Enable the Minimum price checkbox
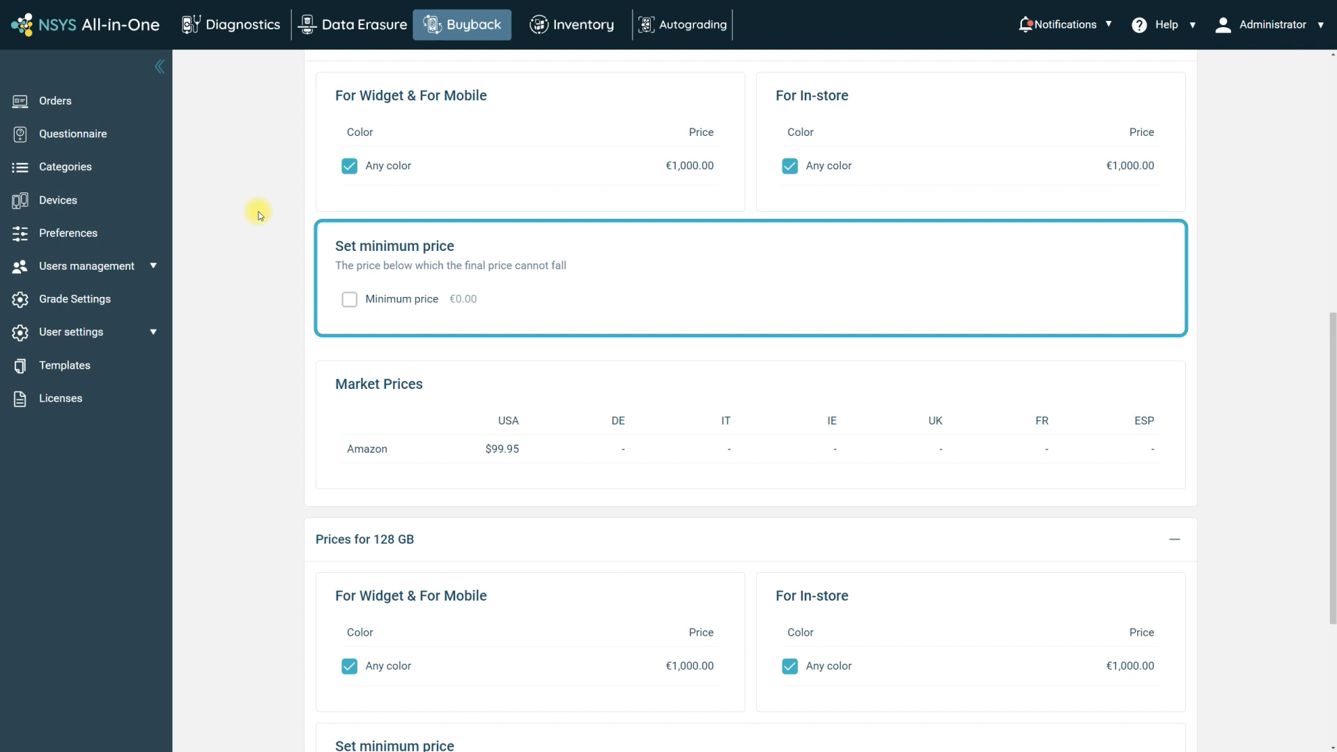Image resolution: width=1337 pixels, height=752 pixels. pos(349,299)
